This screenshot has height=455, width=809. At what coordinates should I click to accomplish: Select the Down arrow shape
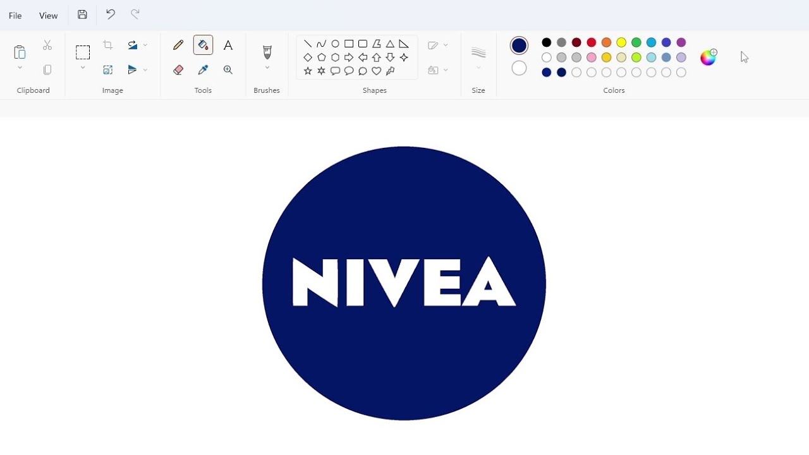(x=390, y=58)
